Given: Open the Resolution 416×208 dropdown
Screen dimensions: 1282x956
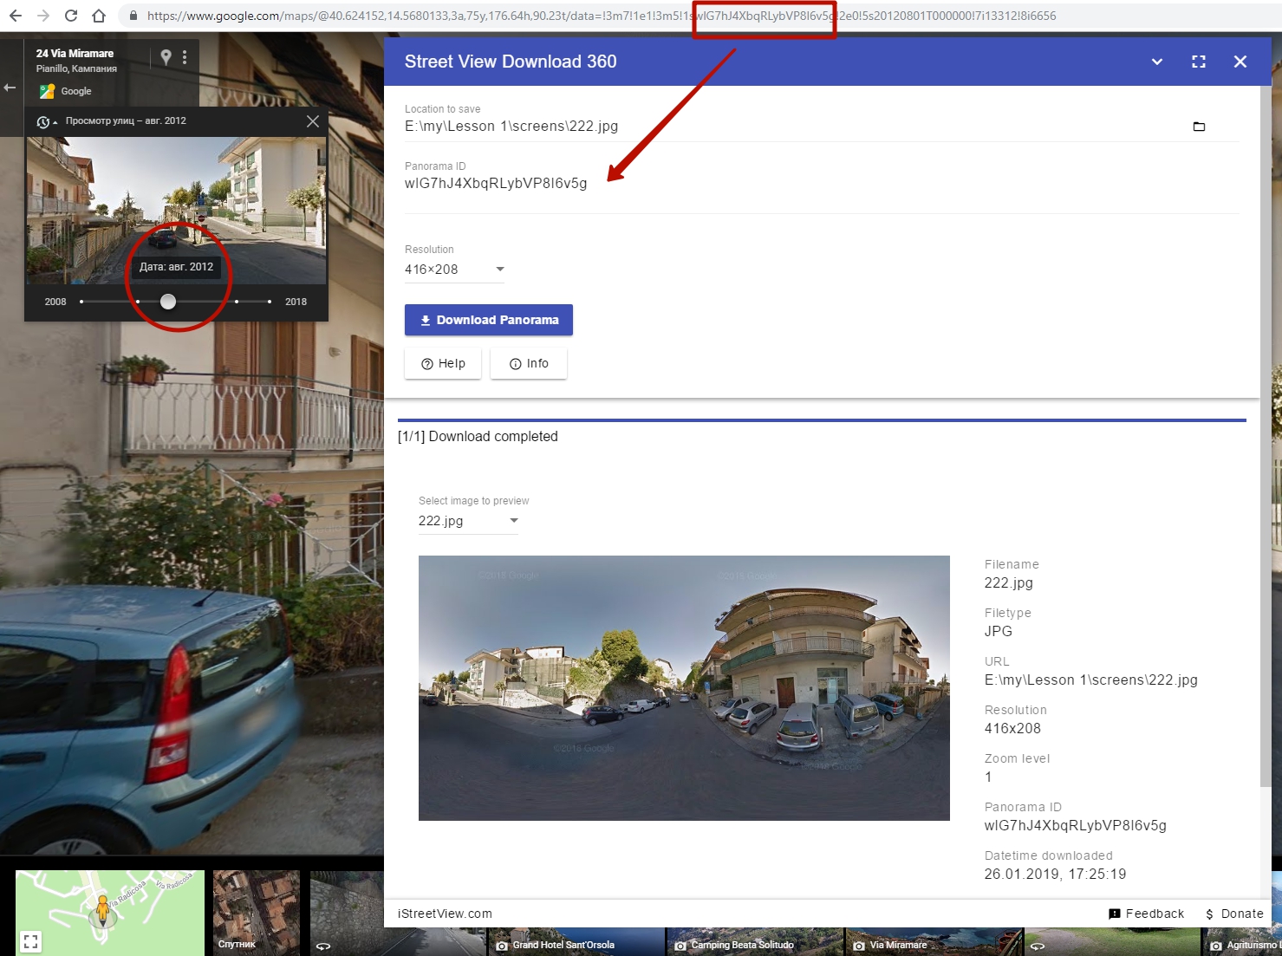Looking at the screenshot, I should coord(454,270).
